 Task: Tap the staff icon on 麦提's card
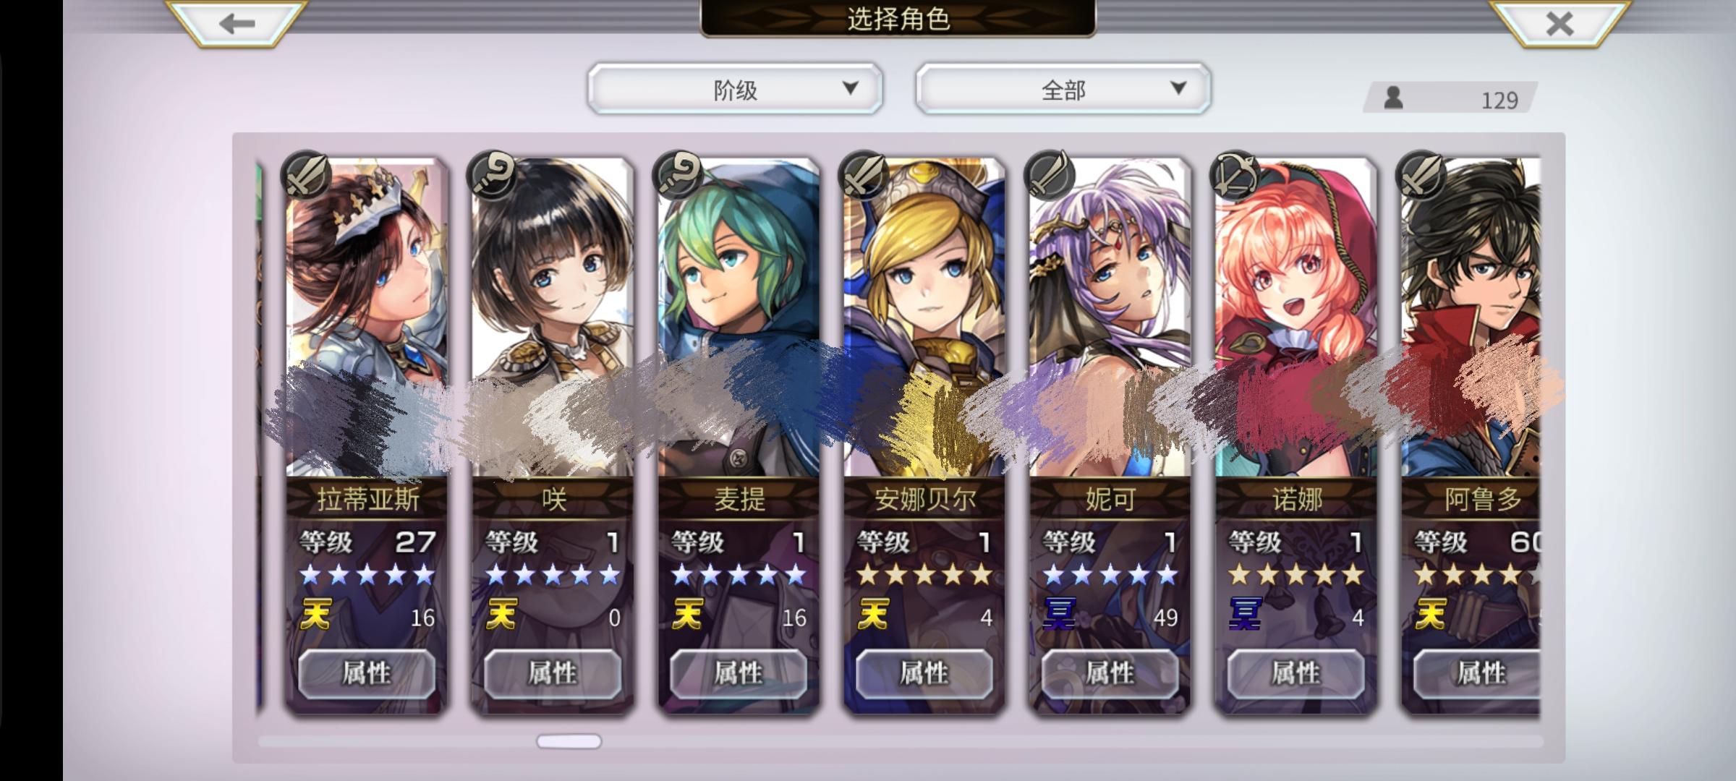tap(678, 175)
